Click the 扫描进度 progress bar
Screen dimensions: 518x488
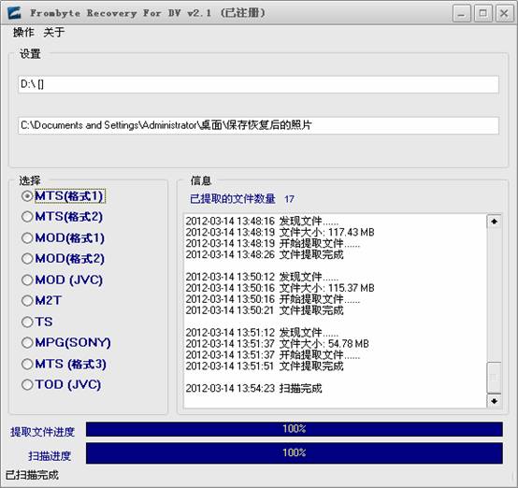[x=295, y=453]
